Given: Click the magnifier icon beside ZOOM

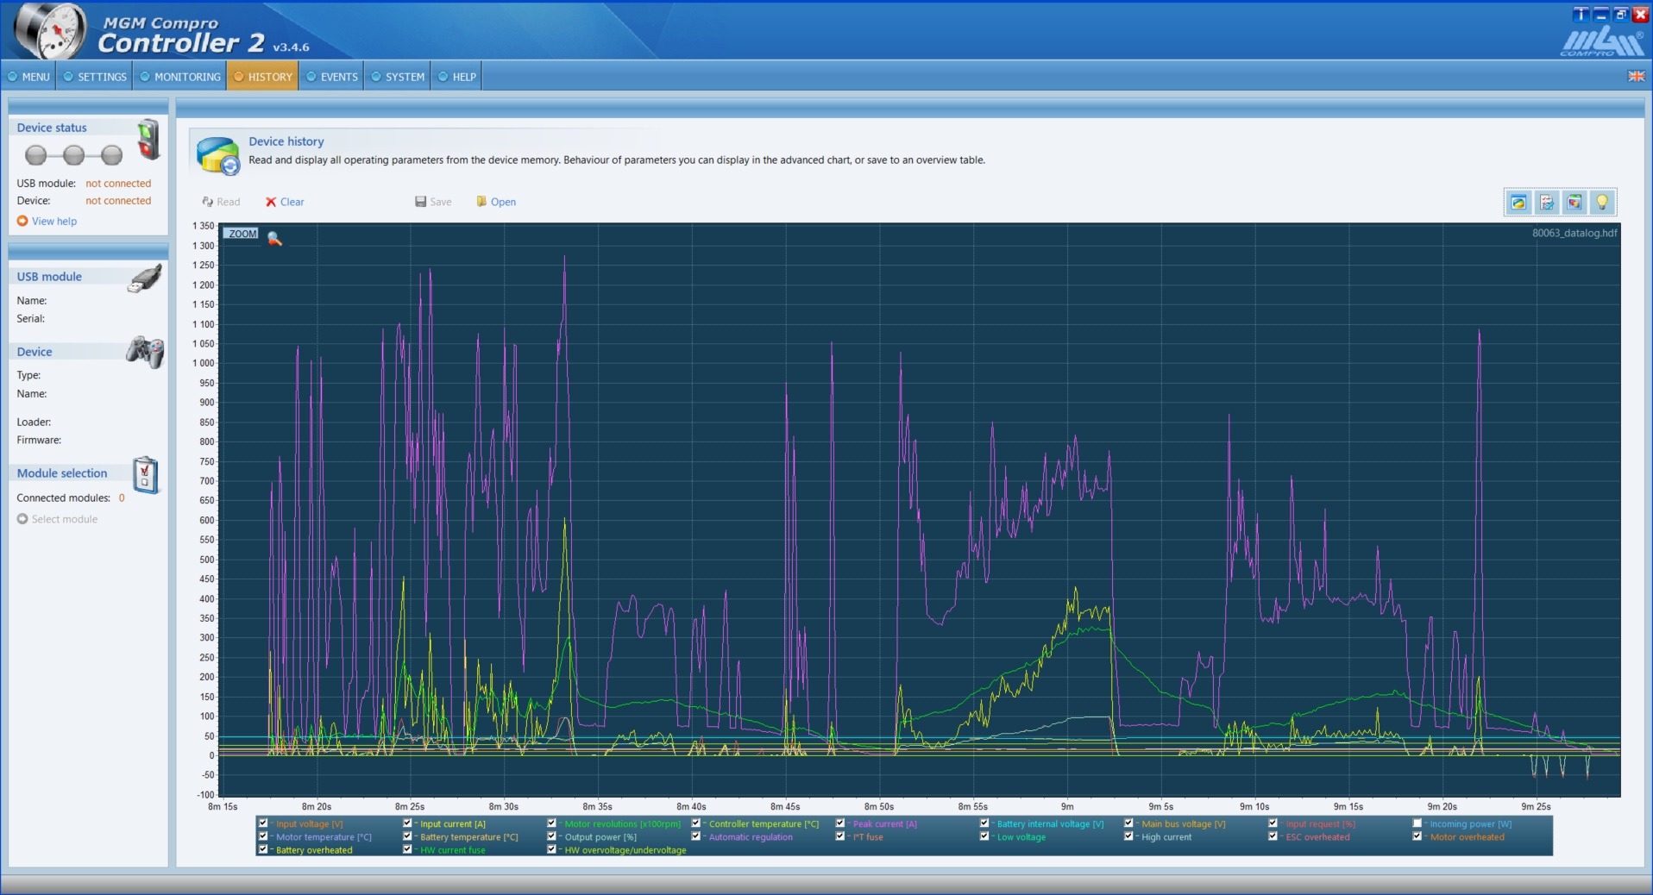Looking at the screenshot, I should [274, 239].
